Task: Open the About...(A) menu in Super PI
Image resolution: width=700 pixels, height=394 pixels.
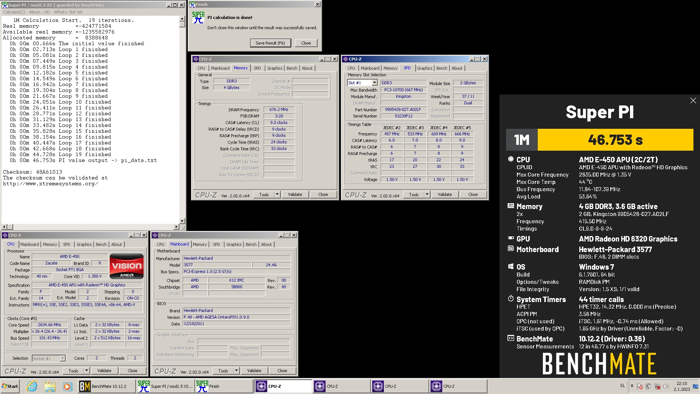Action: (39, 12)
